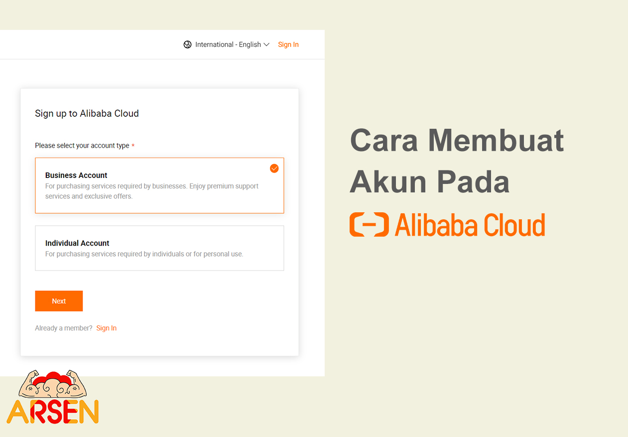Click the Please select your account type label
Screen dimensions: 628x437
(82, 146)
